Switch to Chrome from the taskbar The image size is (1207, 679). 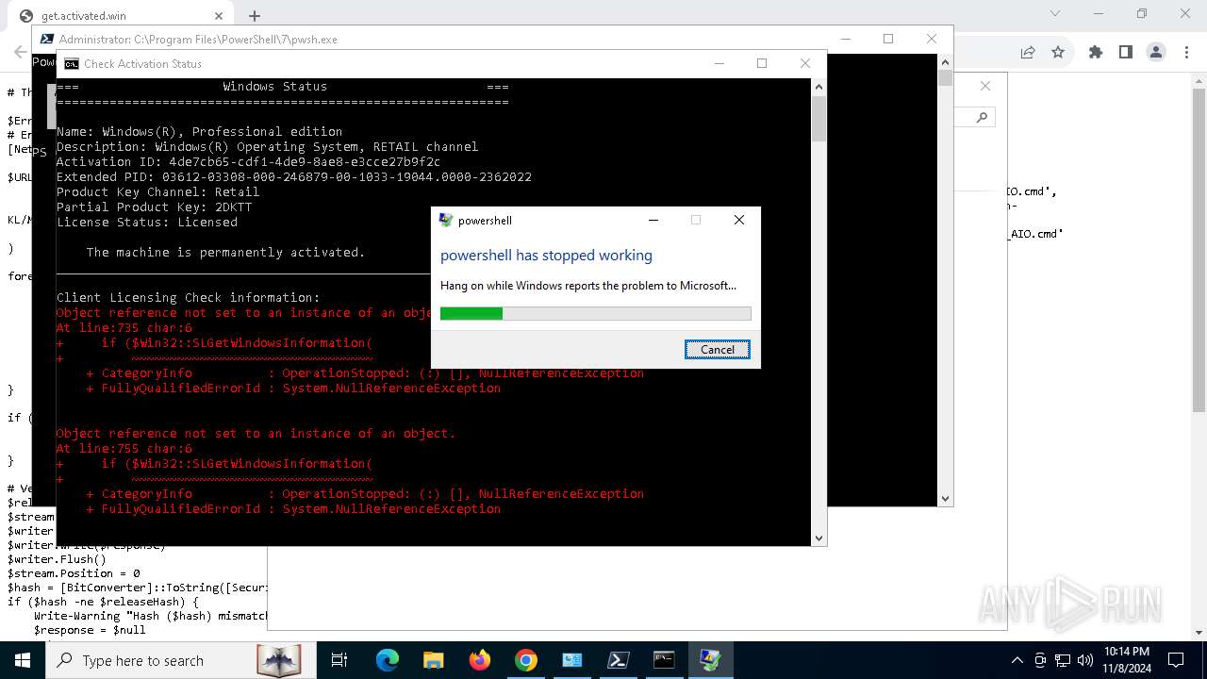[x=526, y=660]
